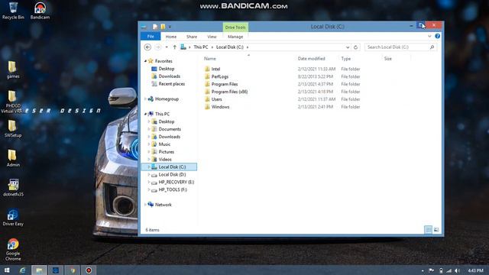Open the Recycle Bin desktop icon
Viewport: 489px width, 275px height.
pyautogui.click(x=13, y=11)
